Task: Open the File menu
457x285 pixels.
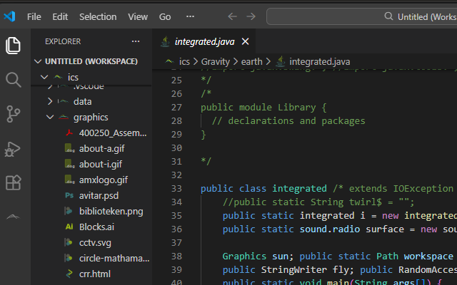Action: click(34, 17)
